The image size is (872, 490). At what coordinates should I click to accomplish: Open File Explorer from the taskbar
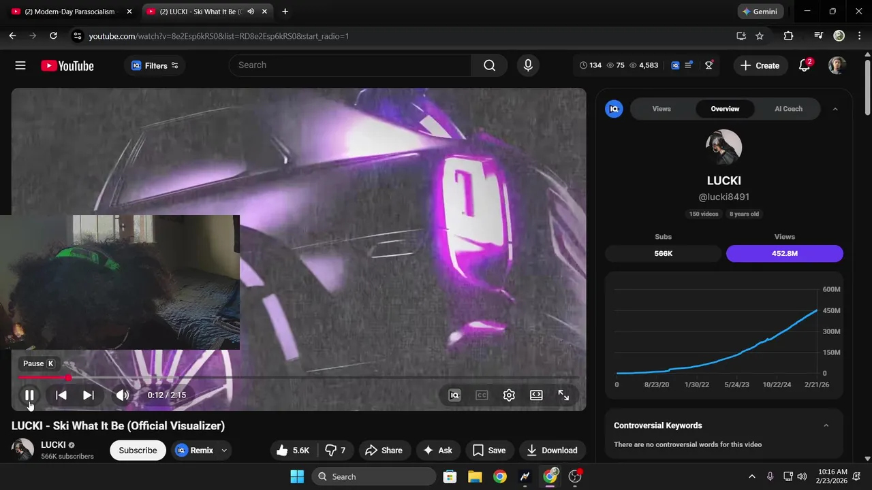[475, 476]
